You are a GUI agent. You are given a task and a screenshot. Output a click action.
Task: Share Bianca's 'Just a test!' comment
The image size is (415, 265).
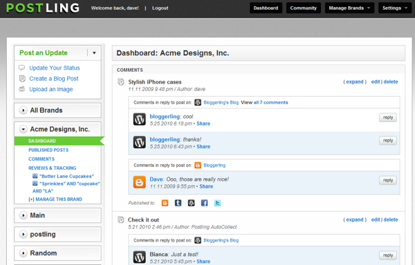tap(203, 262)
